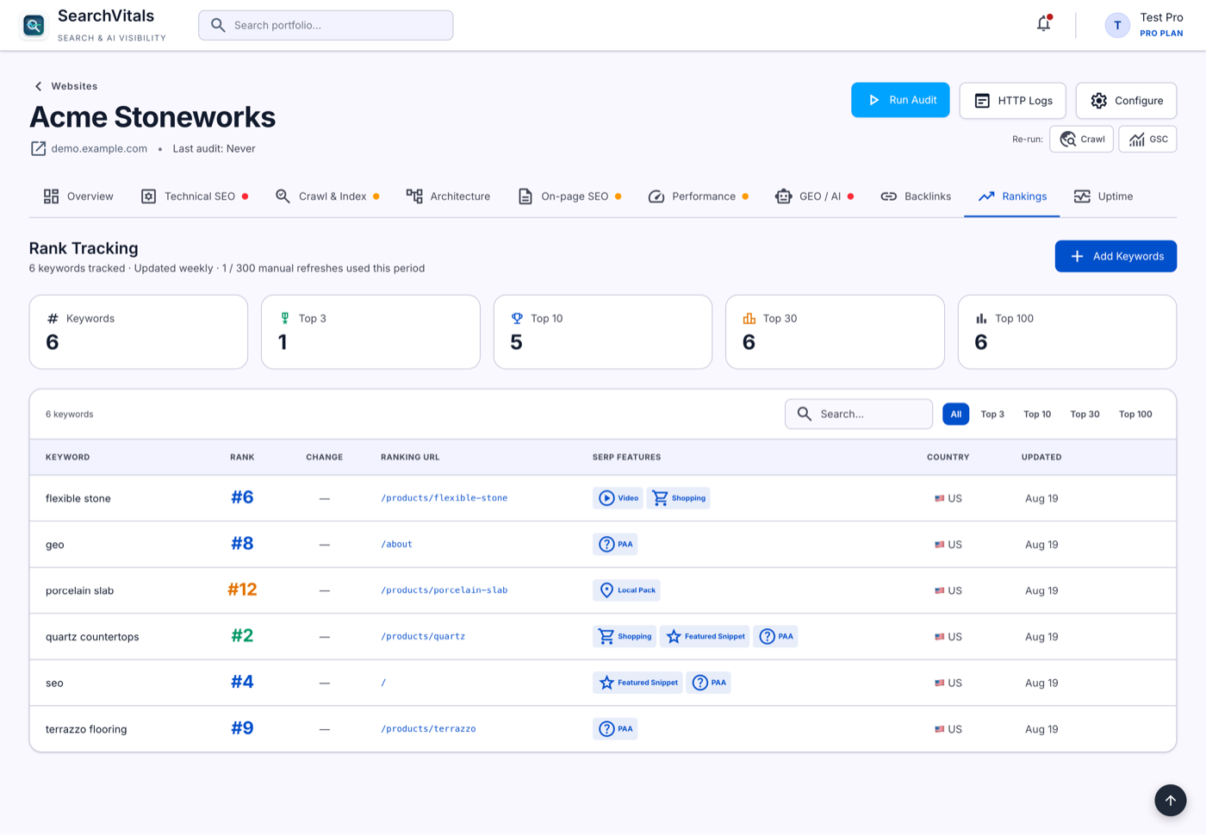Open the notifications bell

(1044, 24)
